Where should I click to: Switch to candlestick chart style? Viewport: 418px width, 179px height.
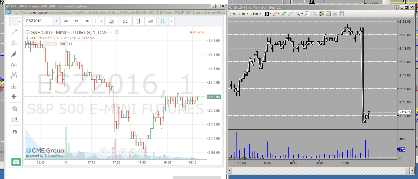(139, 21)
